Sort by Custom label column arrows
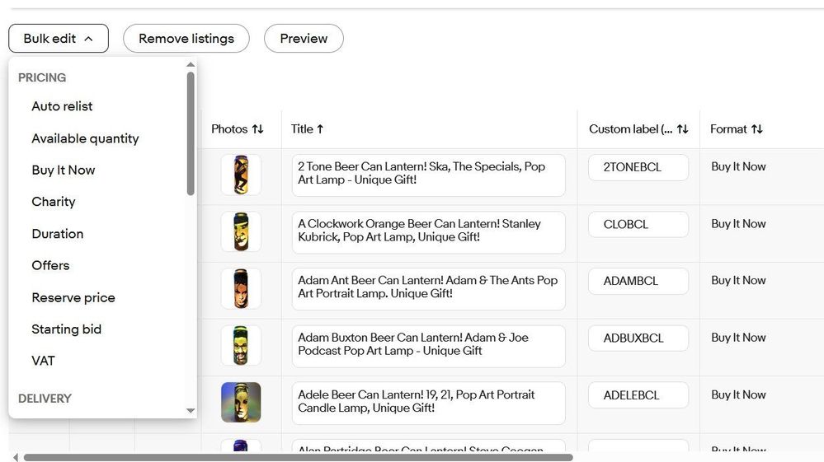The height and width of the screenshot is (462, 824). [x=682, y=129]
